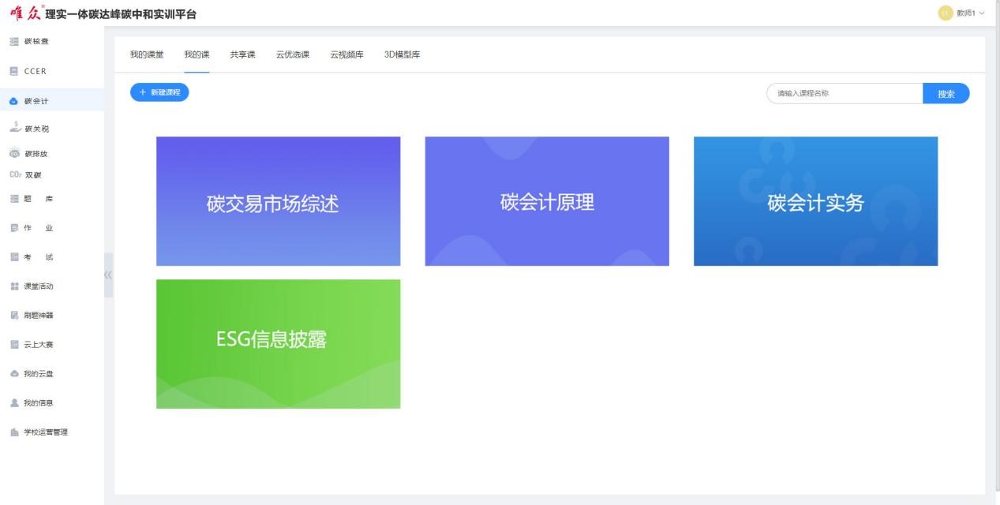Click the 碳核查 sidebar icon

(14, 42)
